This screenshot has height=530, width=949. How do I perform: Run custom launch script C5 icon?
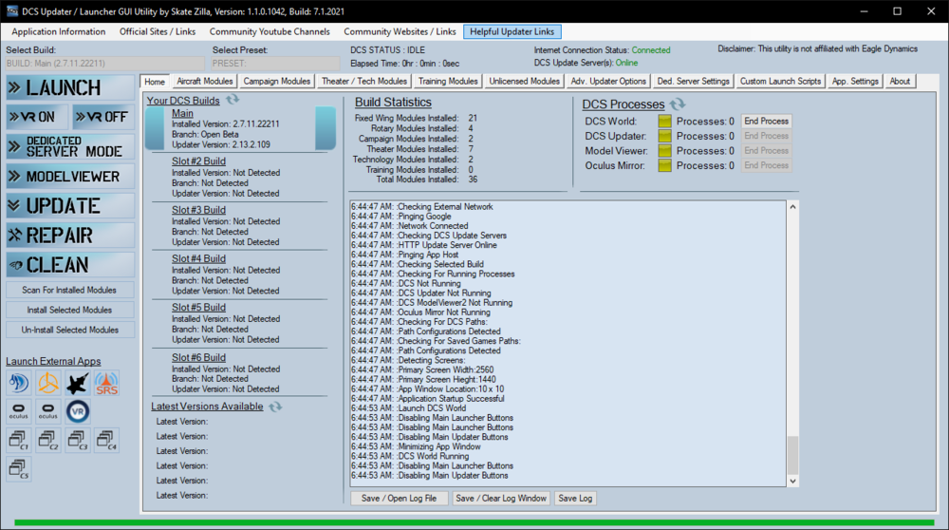pos(19,468)
